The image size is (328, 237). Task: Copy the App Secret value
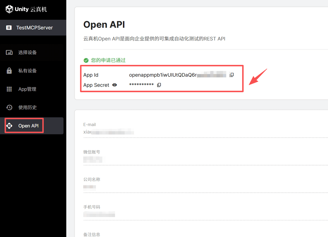(159, 85)
